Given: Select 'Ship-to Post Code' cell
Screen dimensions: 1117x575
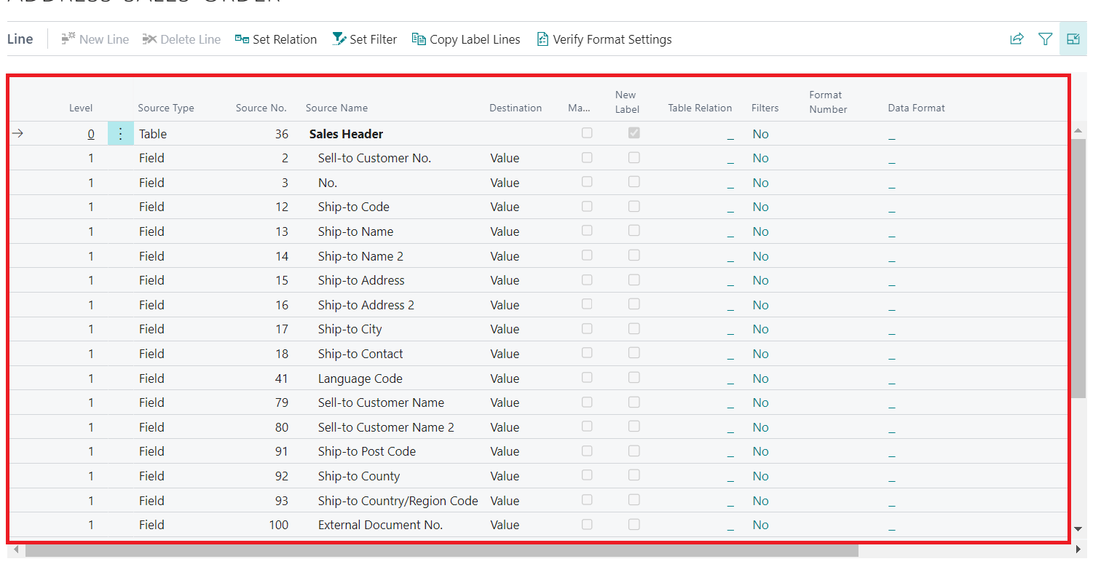Looking at the screenshot, I should point(366,451).
